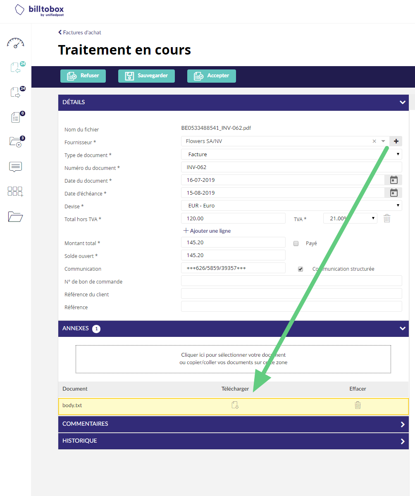This screenshot has height=496, width=415.
Task: Open the messages chat icon in sidebar
Action: tap(15, 167)
